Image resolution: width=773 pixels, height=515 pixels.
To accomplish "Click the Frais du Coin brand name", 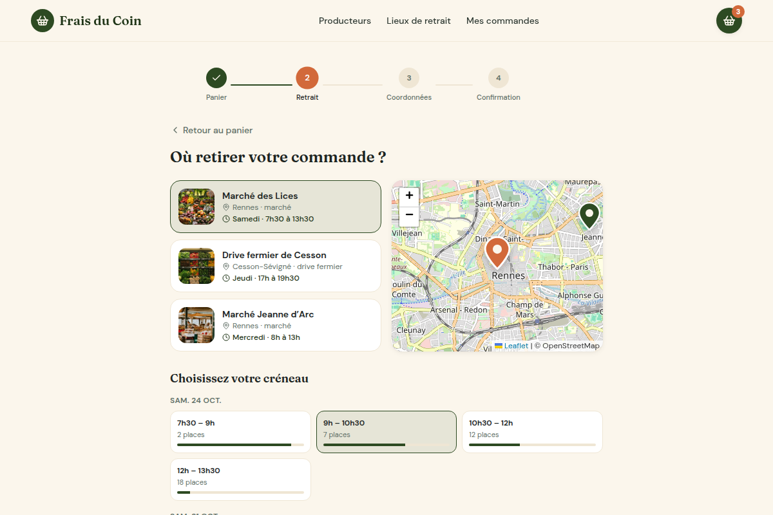I will [x=100, y=21].
